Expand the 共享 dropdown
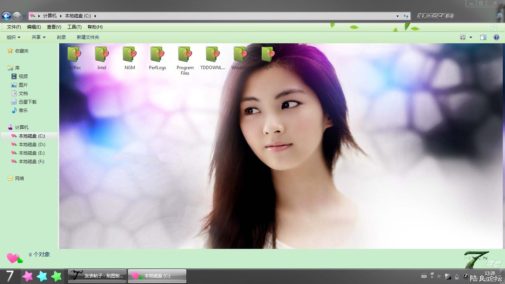Screen dimensions: 505x284 pyautogui.click(x=38, y=37)
